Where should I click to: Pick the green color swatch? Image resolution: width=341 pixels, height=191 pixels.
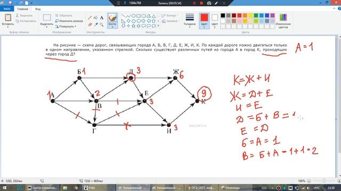coord(256,15)
